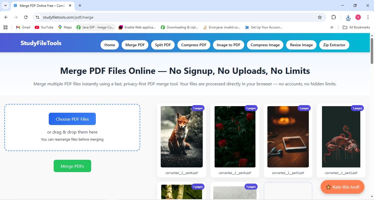374x200 pixels.
Task: Open the Gmail bookmark
Action: (23, 27)
